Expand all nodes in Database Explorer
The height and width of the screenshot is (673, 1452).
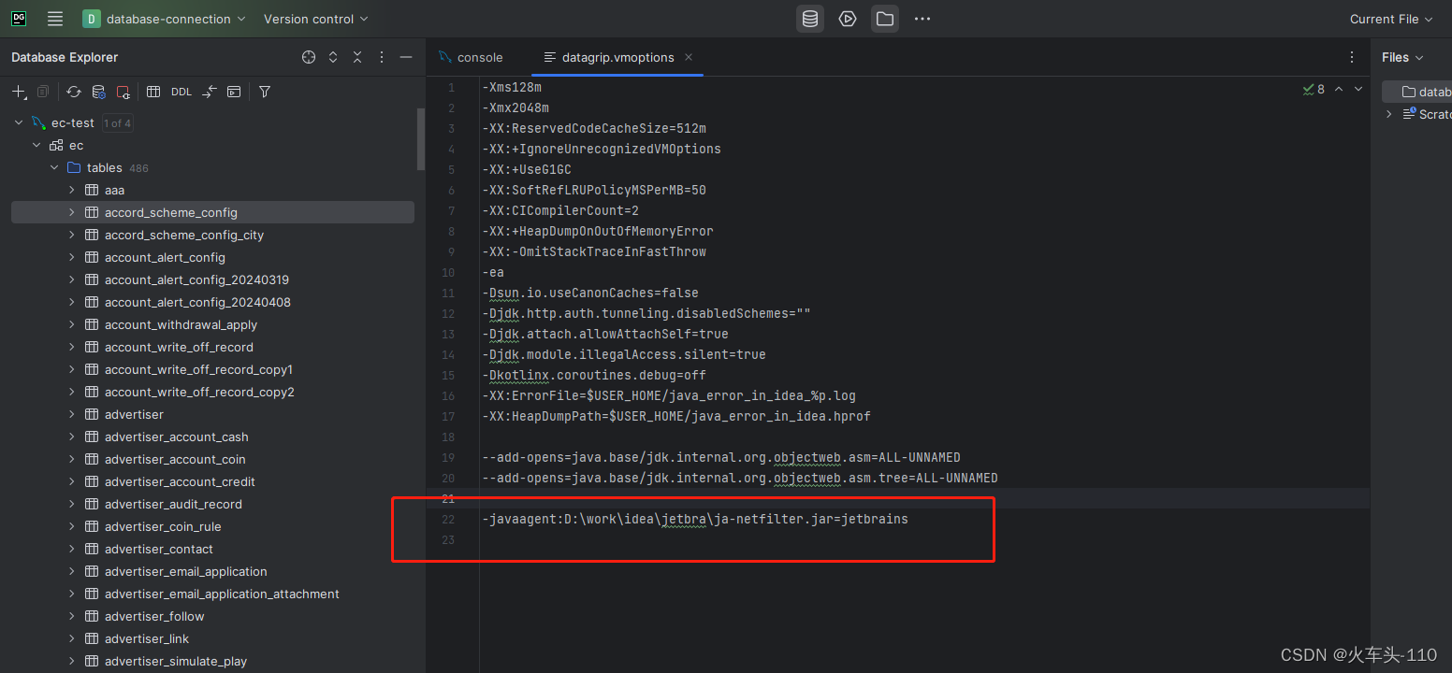pos(333,57)
